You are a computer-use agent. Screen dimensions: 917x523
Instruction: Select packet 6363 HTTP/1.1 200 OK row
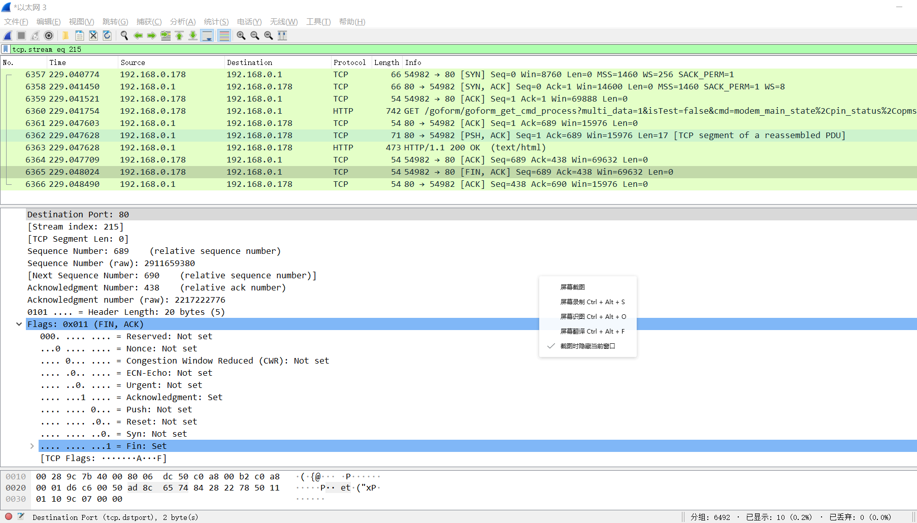458,148
